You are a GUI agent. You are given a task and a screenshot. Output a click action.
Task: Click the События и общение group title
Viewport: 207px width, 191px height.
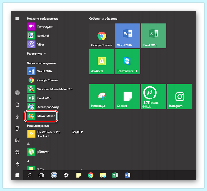tap(103, 19)
